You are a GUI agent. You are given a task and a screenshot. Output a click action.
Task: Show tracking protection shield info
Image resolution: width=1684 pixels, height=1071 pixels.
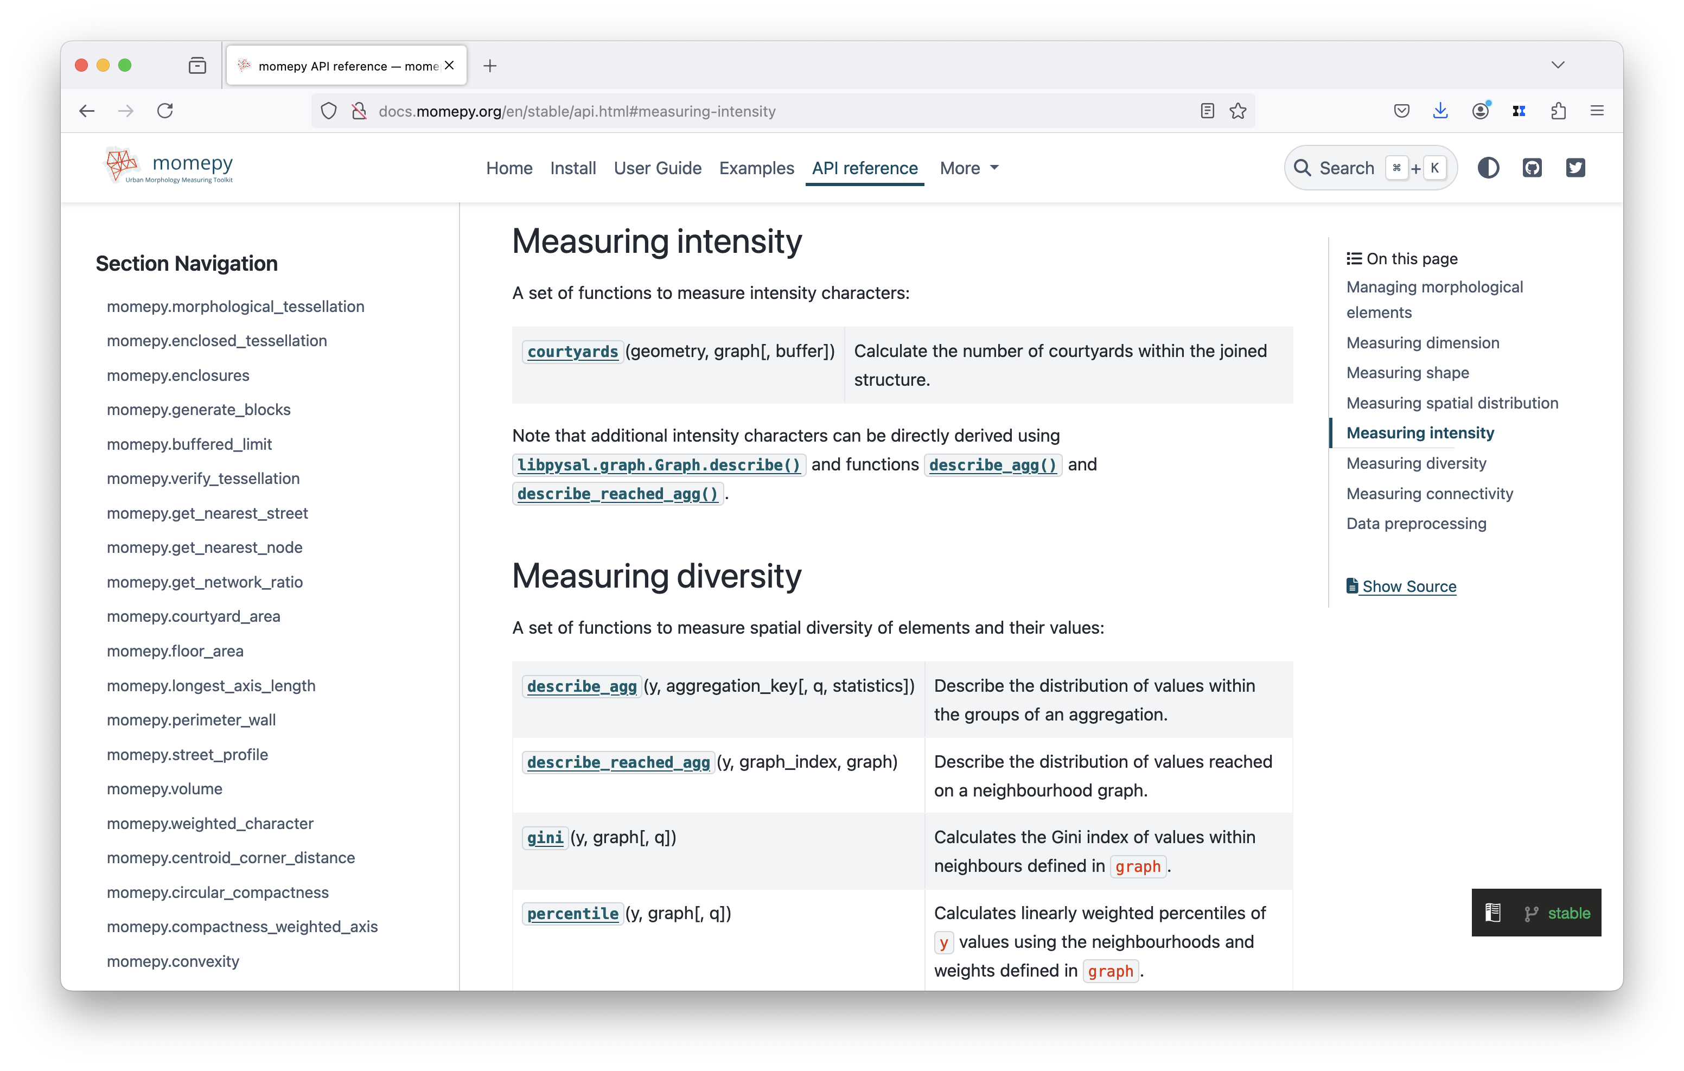click(x=329, y=111)
